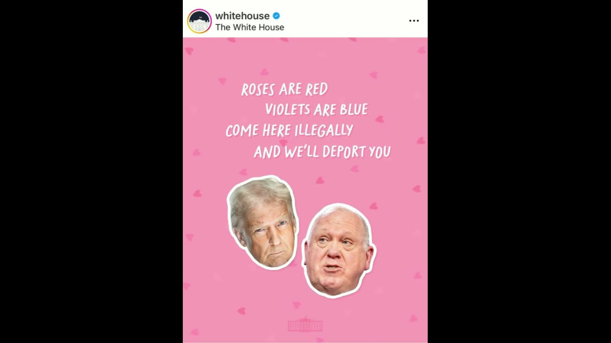611x343 pixels.
Task: Select the "VIOLETS ARE BLUE" text line
Action: 316,110
